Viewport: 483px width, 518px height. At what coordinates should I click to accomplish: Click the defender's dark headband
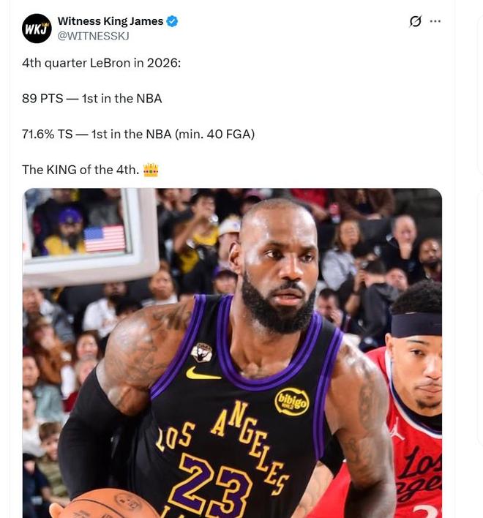(416, 324)
